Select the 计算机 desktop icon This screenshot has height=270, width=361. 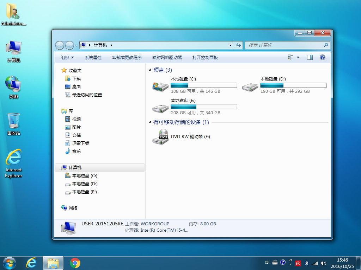14,52
